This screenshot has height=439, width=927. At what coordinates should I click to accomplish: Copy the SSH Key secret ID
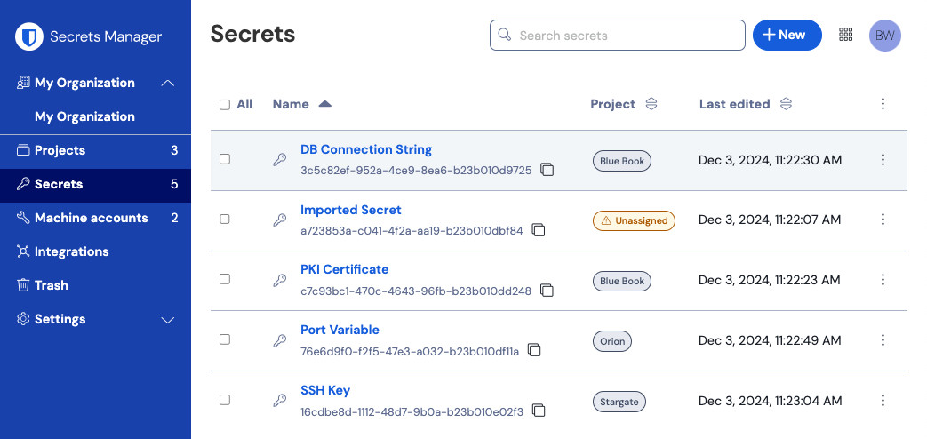(x=539, y=411)
